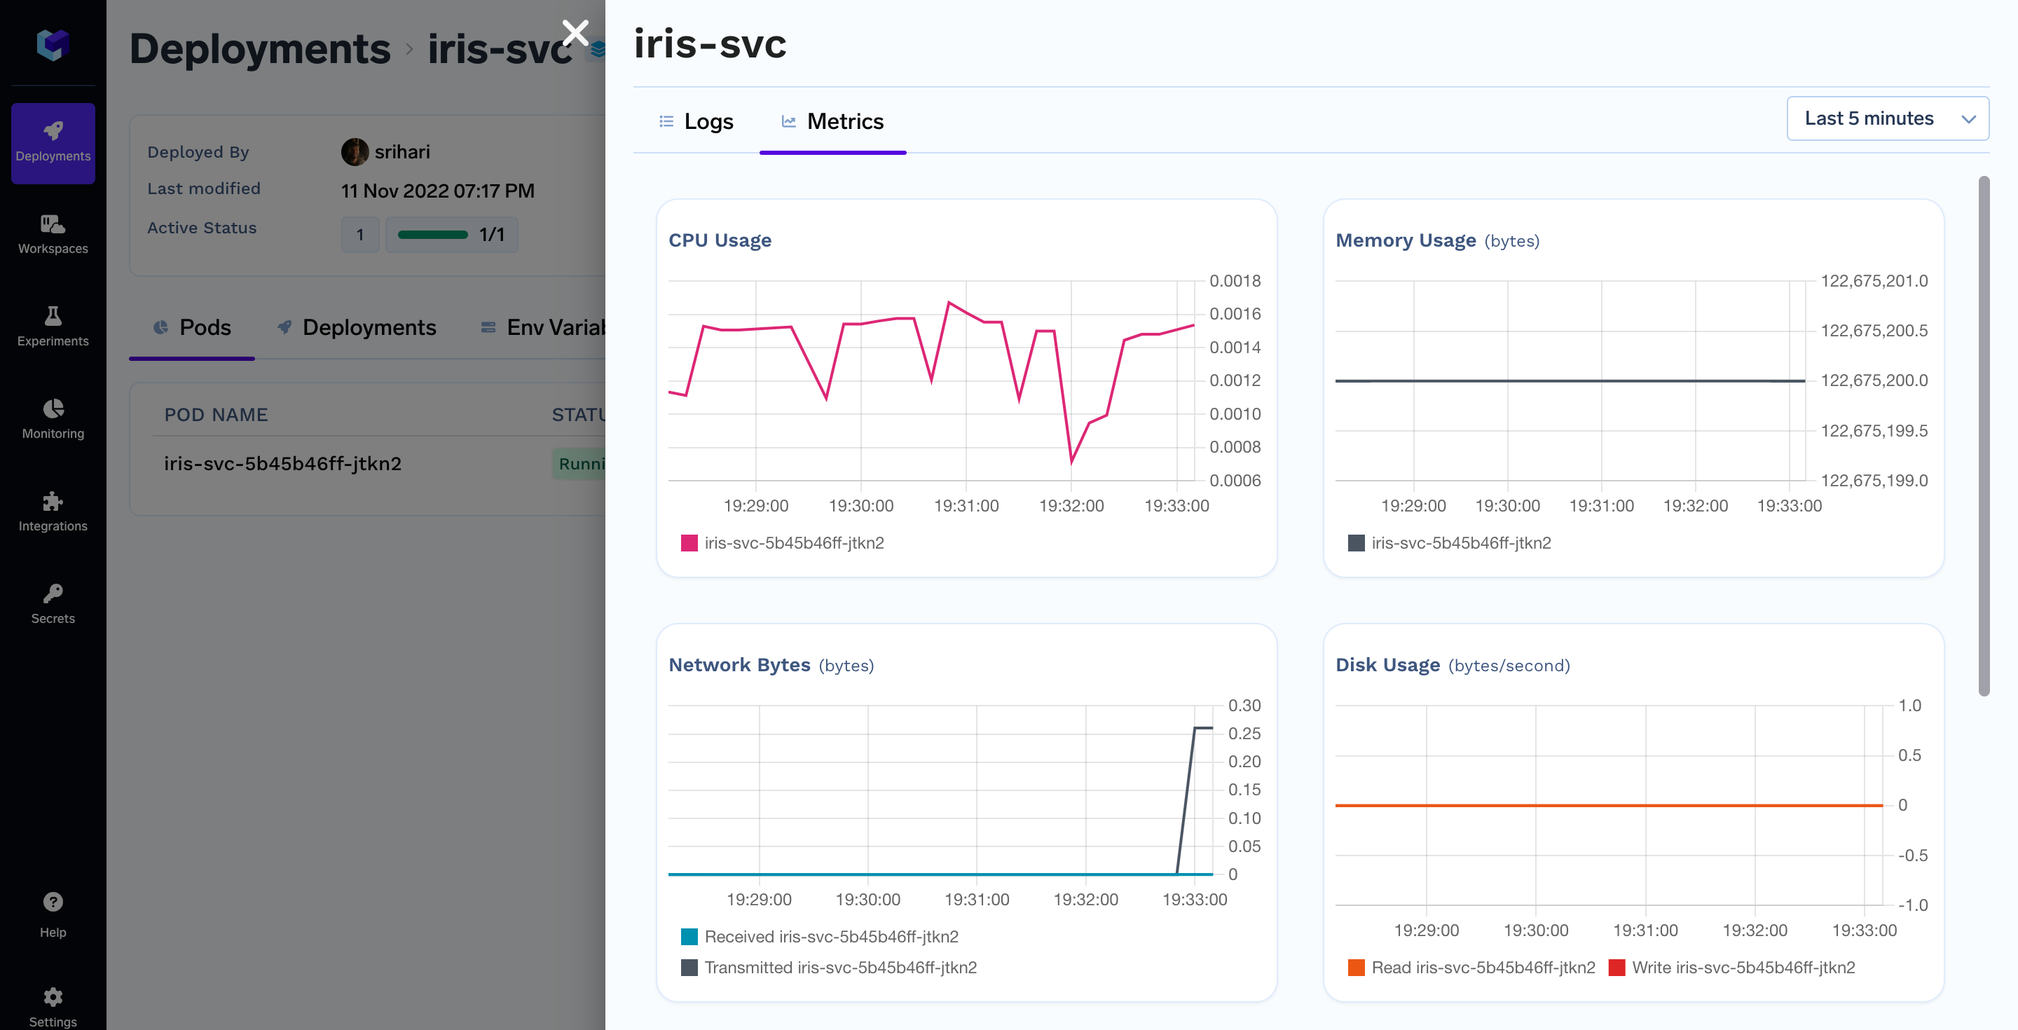Click the chevron arrow in the time range selector

click(1968, 119)
